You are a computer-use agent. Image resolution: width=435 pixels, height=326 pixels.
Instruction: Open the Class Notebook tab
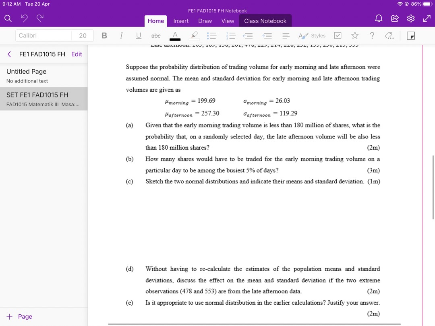(x=265, y=21)
